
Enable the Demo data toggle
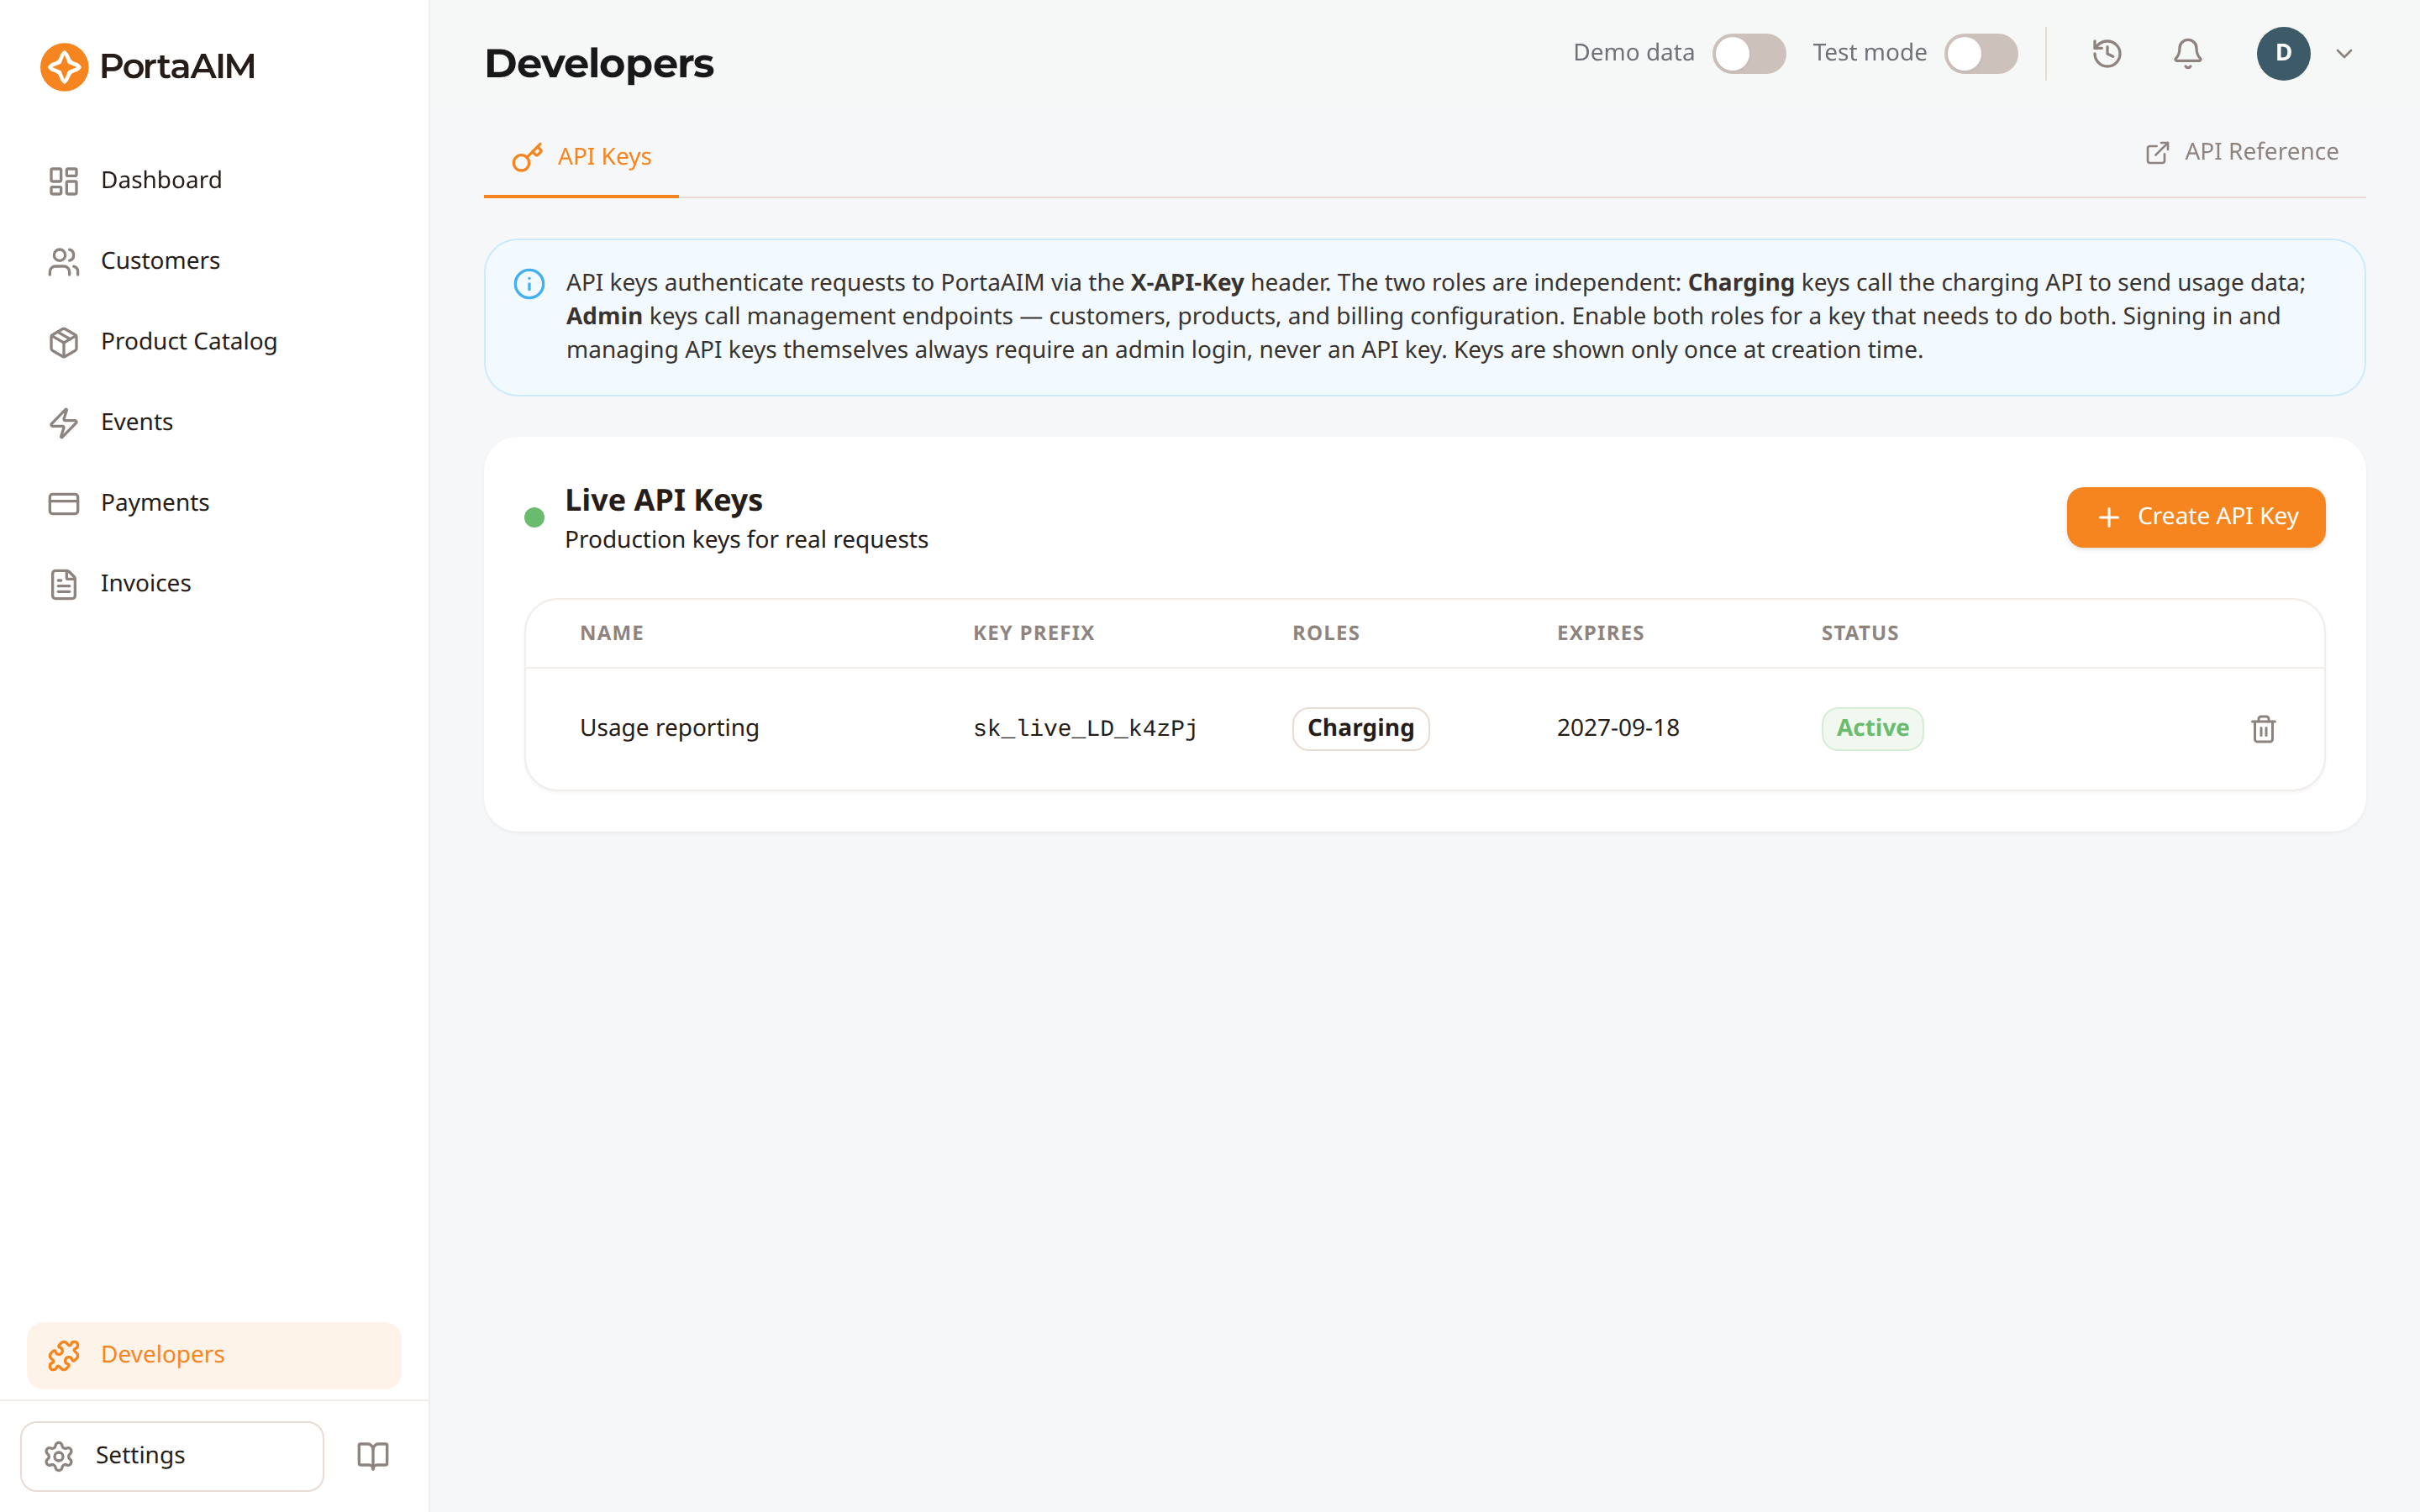click(x=1749, y=53)
